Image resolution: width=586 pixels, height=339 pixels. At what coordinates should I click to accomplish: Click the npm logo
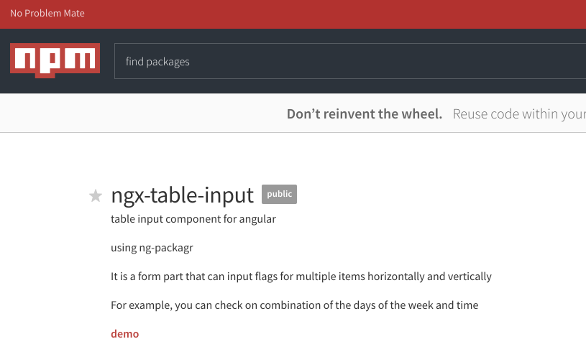(x=55, y=60)
